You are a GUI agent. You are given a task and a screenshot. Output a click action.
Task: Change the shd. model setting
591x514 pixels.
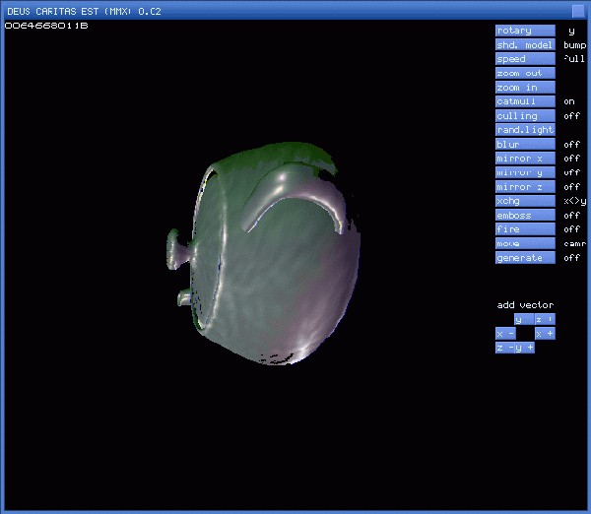[525, 45]
